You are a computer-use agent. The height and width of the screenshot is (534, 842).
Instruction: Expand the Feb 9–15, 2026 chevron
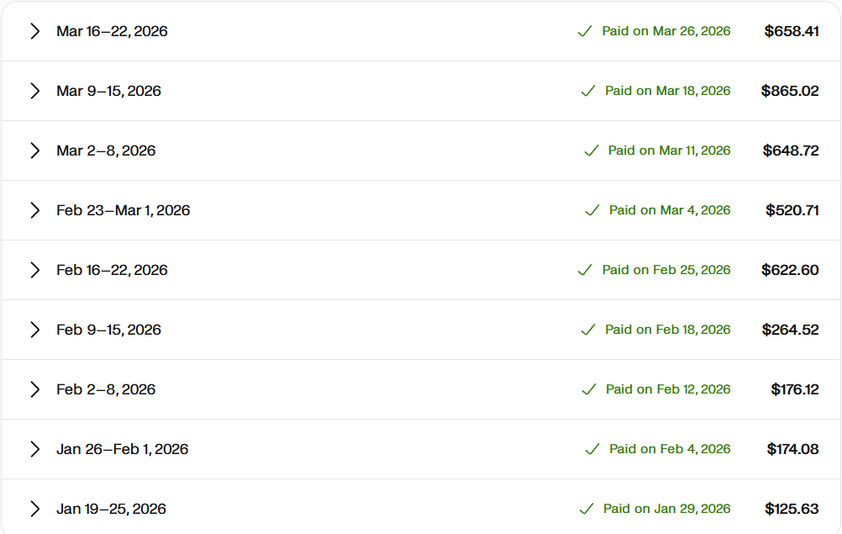(x=35, y=330)
